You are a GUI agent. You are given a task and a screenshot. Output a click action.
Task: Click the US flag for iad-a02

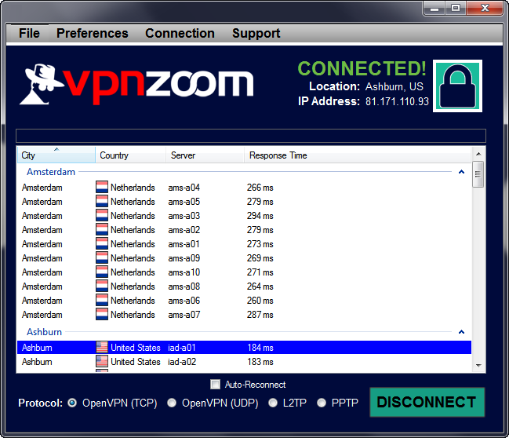tap(102, 362)
